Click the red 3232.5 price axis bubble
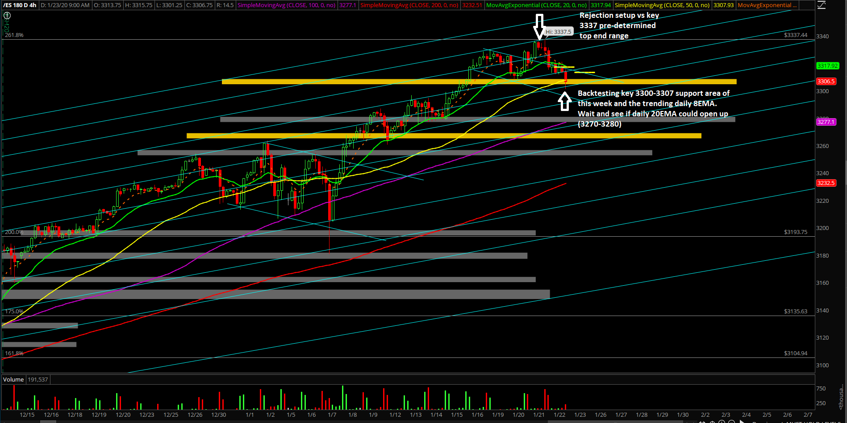Viewport: 847px width, 423px height. click(x=826, y=183)
